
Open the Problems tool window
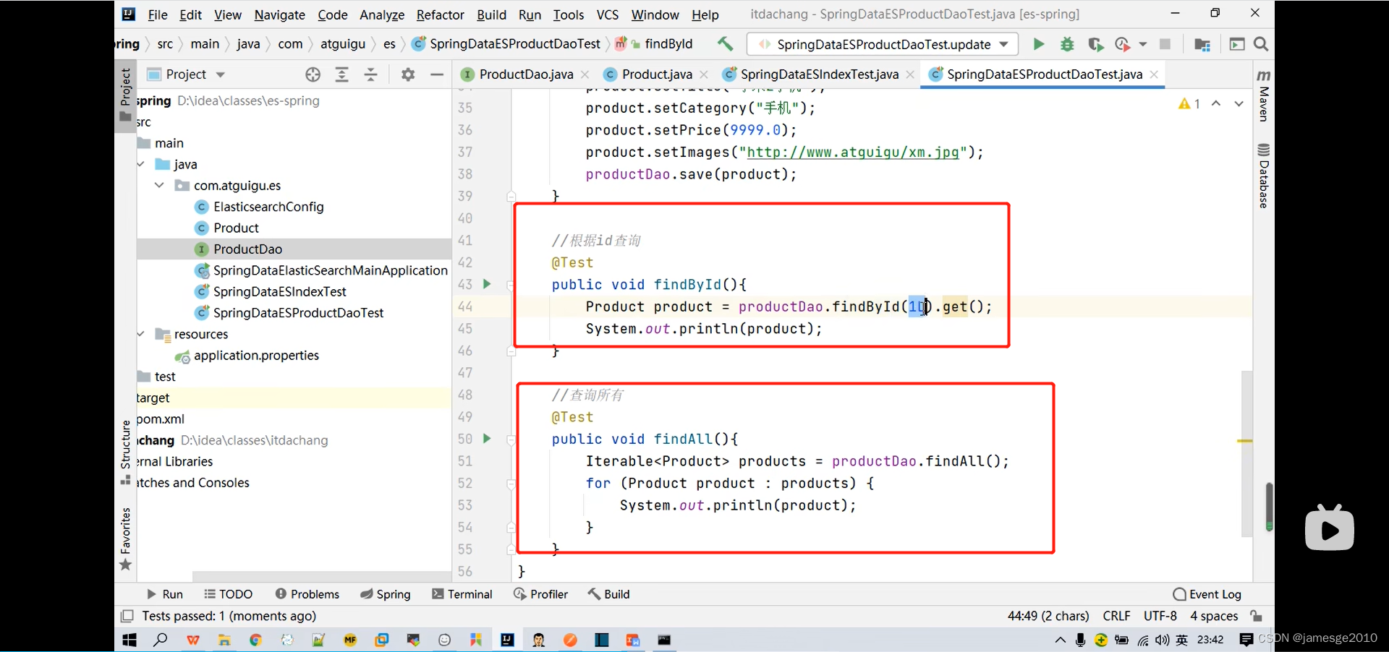pyautogui.click(x=307, y=594)
